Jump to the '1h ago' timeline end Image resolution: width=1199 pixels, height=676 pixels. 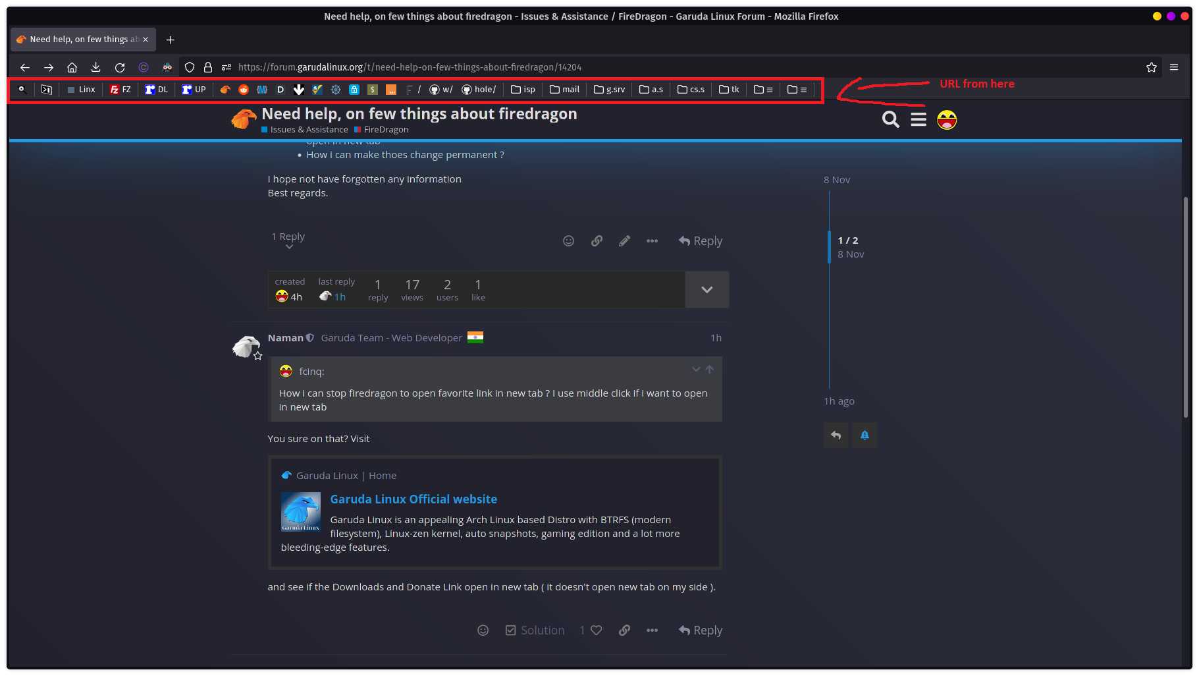click(x=839, y=401)
